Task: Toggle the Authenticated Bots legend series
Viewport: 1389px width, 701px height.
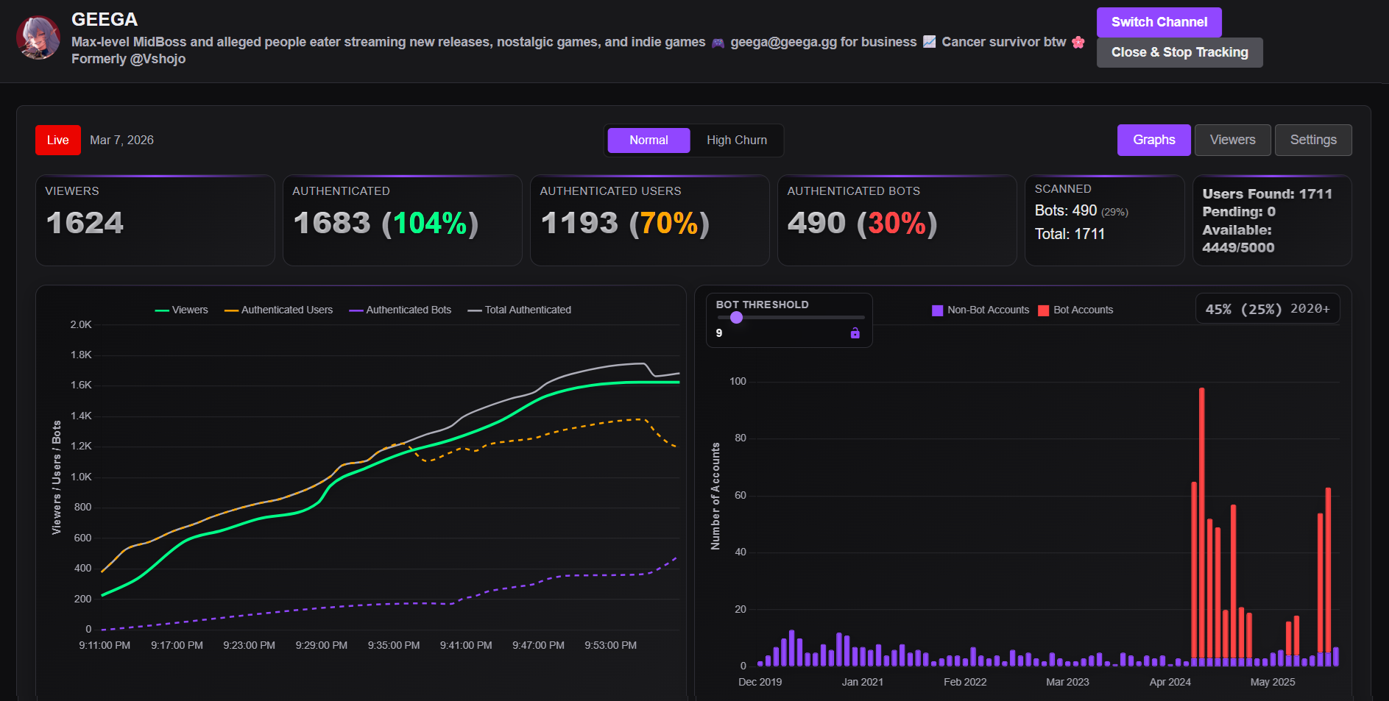Action: pos(400,310)
